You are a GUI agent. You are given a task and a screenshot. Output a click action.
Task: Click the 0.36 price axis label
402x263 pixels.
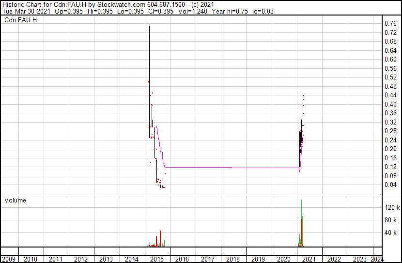(390, 113)
